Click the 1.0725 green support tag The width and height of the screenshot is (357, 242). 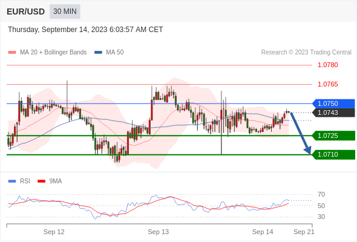point(333,136)
